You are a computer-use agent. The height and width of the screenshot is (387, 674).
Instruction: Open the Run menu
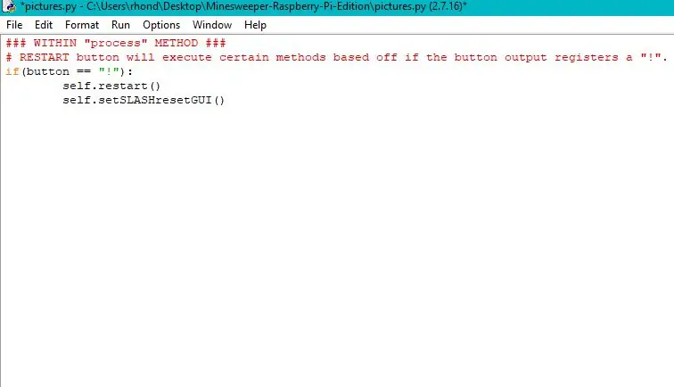click(x=120, y=25)
